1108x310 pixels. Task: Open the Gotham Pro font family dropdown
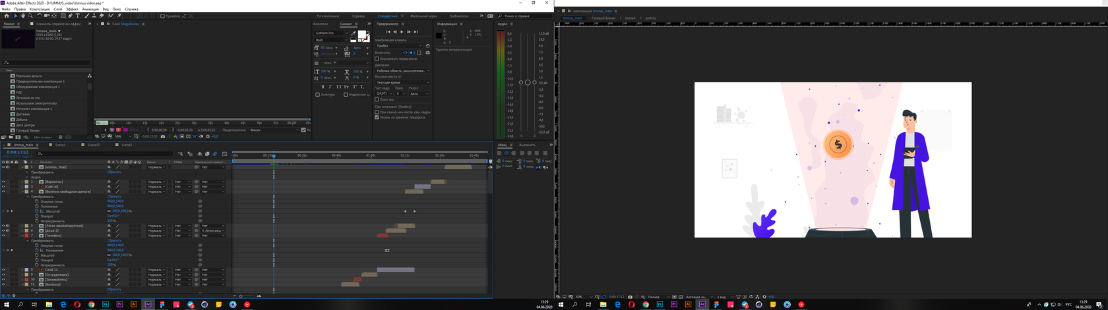(347, 33)
